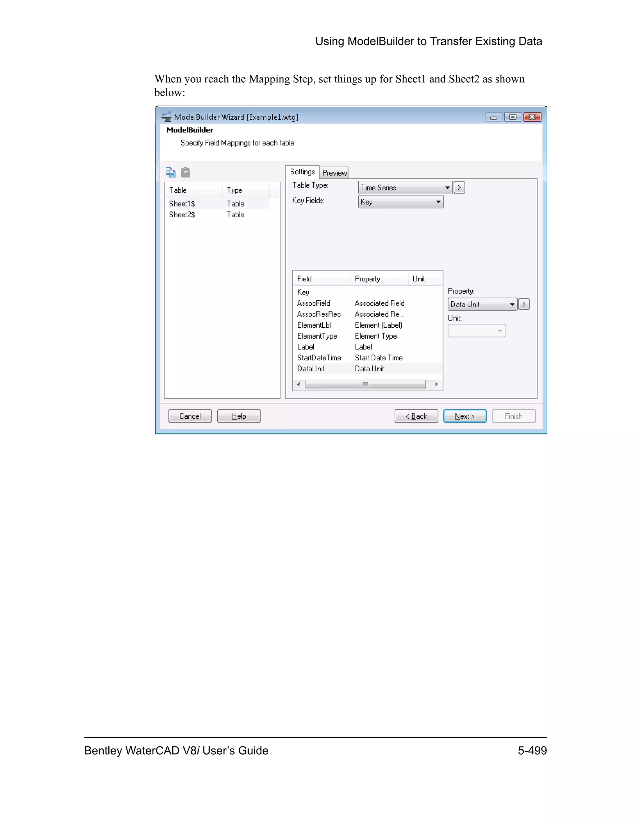Image resolution: width=636 pixels, height=824 pixels.
Task: Close the ModelBuilder Wizard window
Action: pos(532,117)
